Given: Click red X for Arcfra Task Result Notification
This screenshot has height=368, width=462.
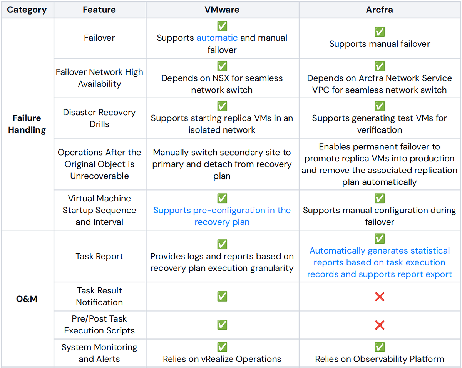Looking at the screenshot, I should pyautogui.click(x=380, y=297).
